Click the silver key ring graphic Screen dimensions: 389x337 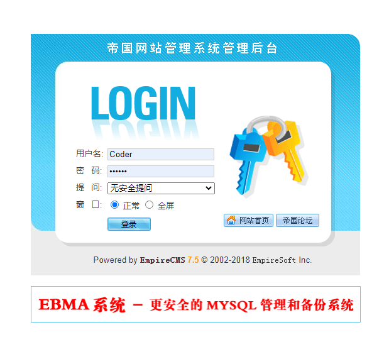[266, 125]
